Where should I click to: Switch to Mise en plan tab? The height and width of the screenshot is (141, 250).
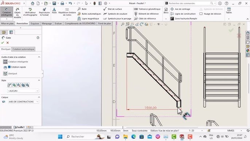coord(7,23)
